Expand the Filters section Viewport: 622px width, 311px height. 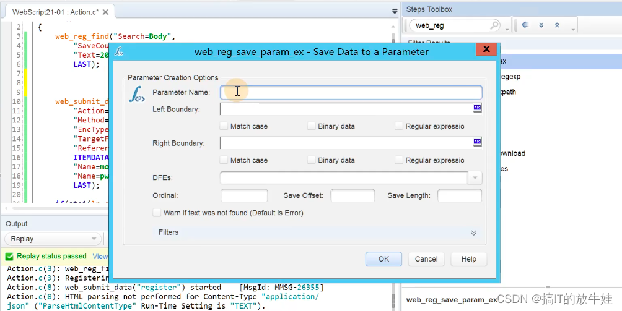click(x=473, y=232)
